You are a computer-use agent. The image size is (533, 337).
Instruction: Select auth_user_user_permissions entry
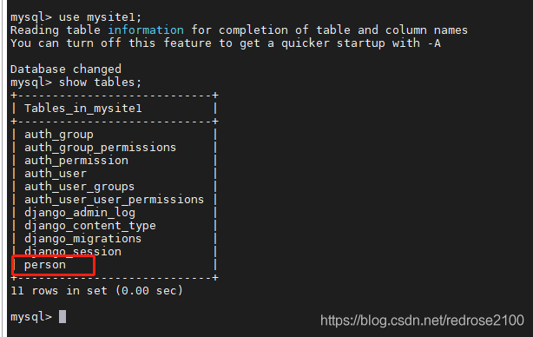pos(115,200)
